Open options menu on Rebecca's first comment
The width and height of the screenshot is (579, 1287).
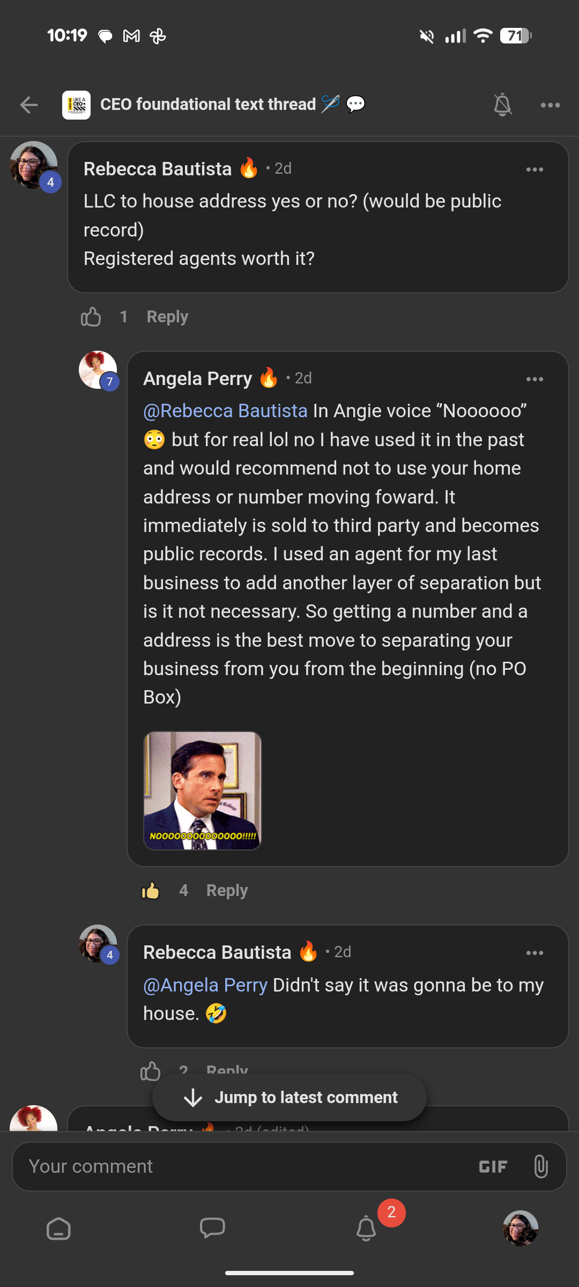(x=535, y=169)
